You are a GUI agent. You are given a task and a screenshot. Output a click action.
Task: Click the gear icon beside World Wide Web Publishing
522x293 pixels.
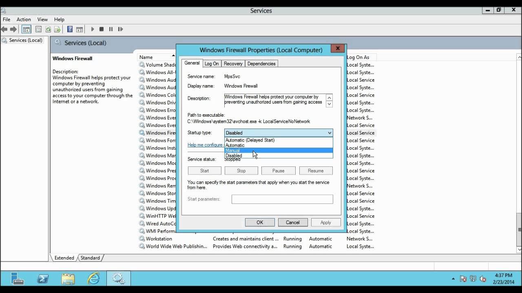(142, 246)
